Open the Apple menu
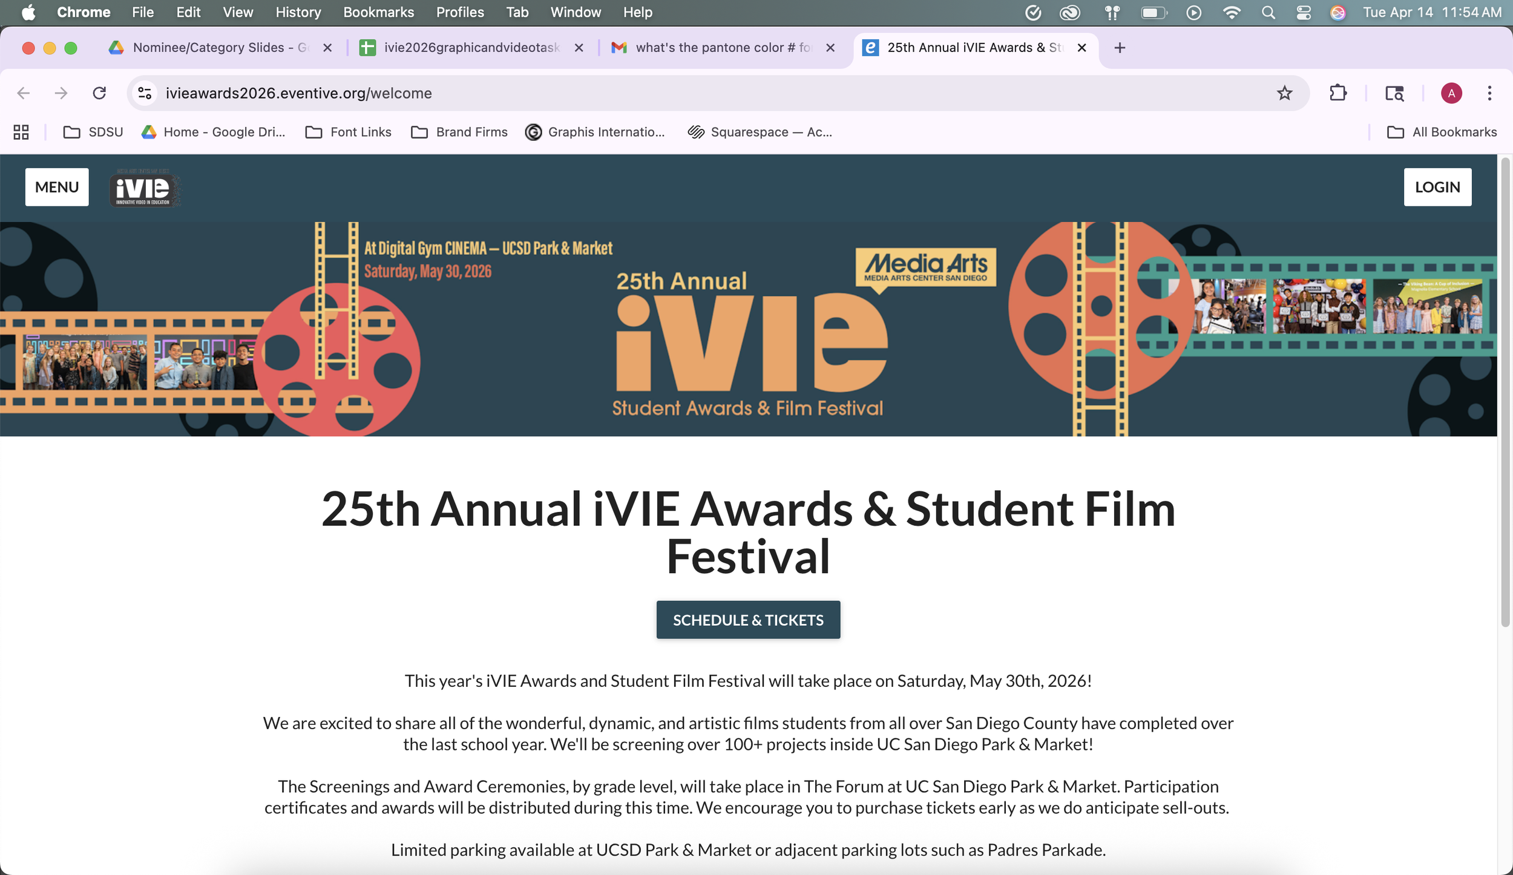 tap(28, 12)
